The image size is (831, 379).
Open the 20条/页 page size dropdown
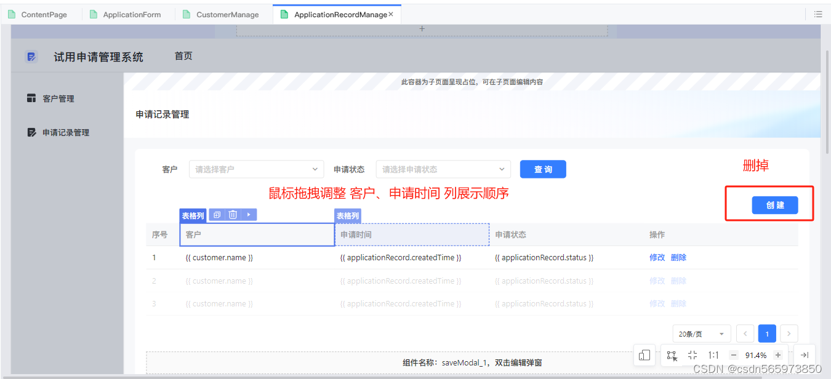(701, 333)
